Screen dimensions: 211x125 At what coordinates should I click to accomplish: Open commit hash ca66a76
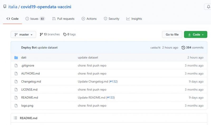(x=155, y=48)
